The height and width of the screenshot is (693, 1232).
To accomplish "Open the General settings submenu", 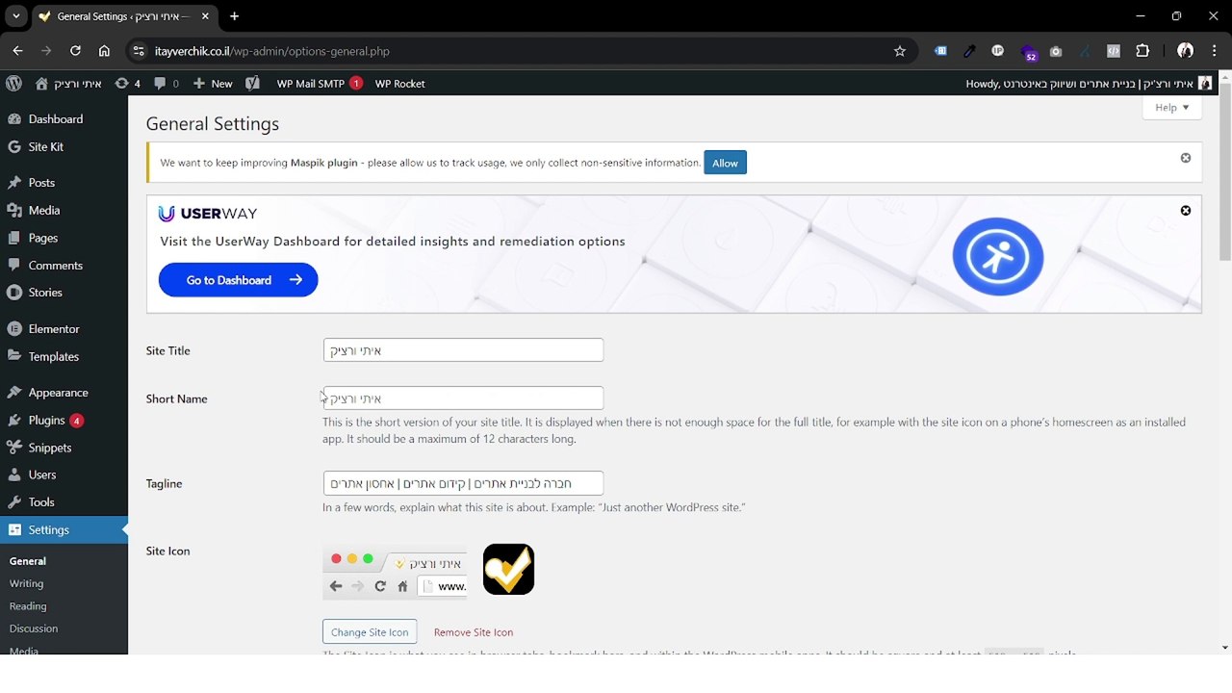I will point(28,561).
